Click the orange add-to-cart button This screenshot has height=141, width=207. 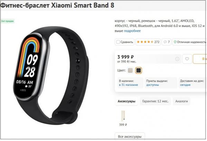pyautogui.click(x=200, y=59)
